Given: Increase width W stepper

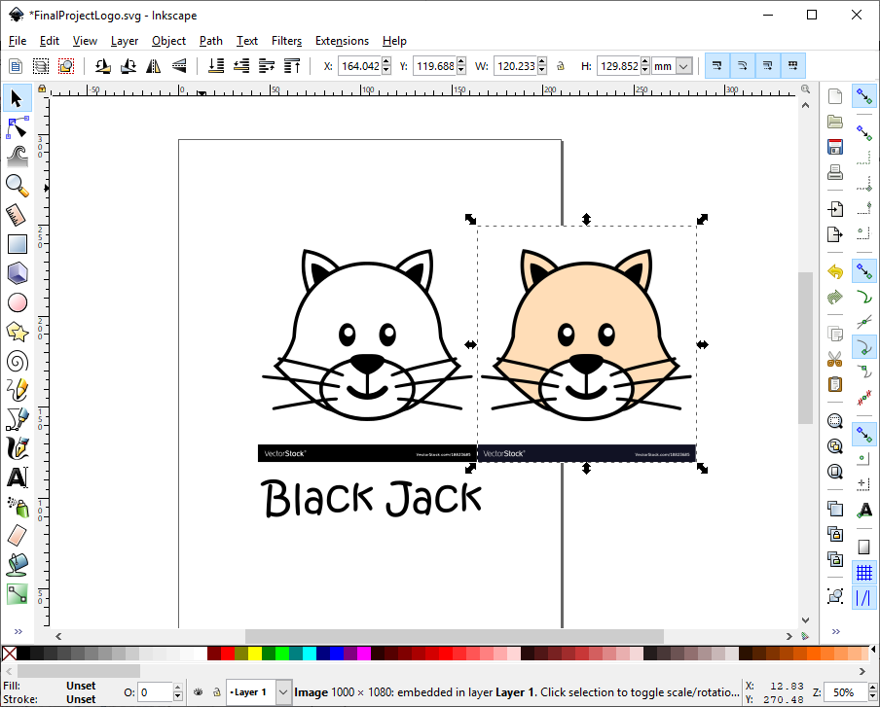Looking at the screenshot, I should (542, 61).
